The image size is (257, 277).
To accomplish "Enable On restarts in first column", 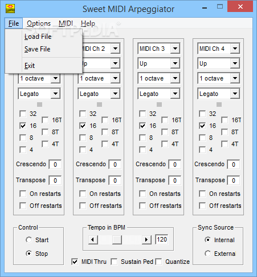I will point(23,194).
